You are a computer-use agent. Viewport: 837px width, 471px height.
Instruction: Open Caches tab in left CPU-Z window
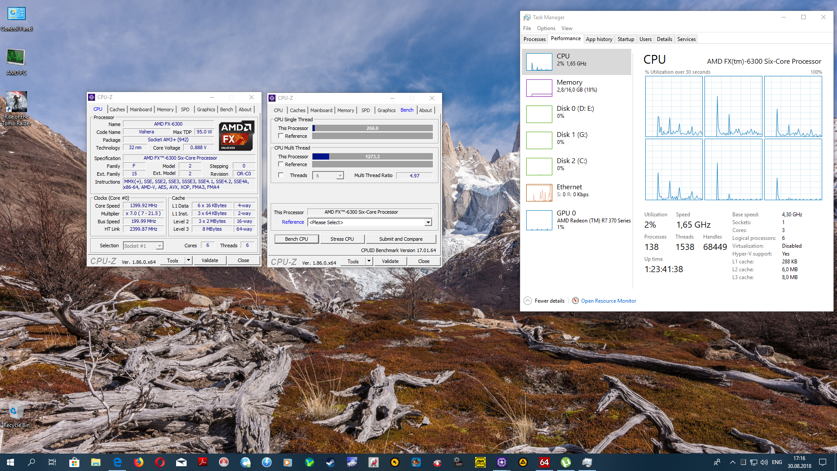pyautogui.click(x=117, y=109)
